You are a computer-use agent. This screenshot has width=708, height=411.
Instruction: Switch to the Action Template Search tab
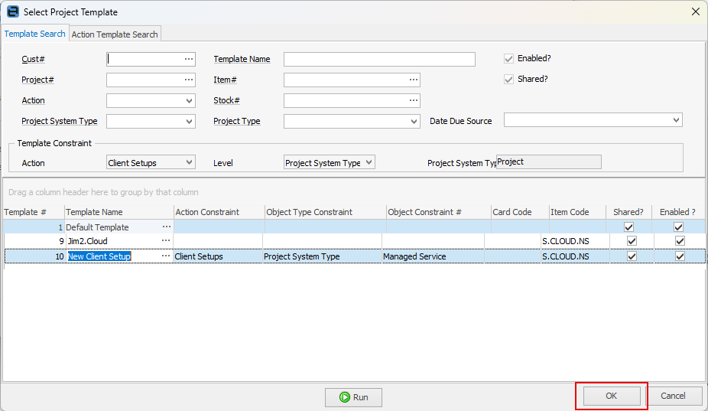[115, 34]
